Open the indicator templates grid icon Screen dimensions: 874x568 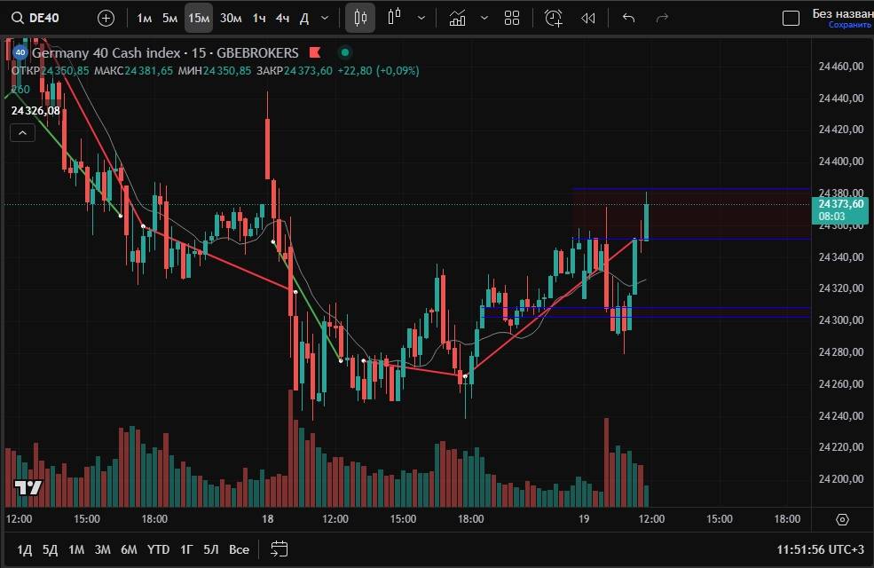[x=512, y=18]
